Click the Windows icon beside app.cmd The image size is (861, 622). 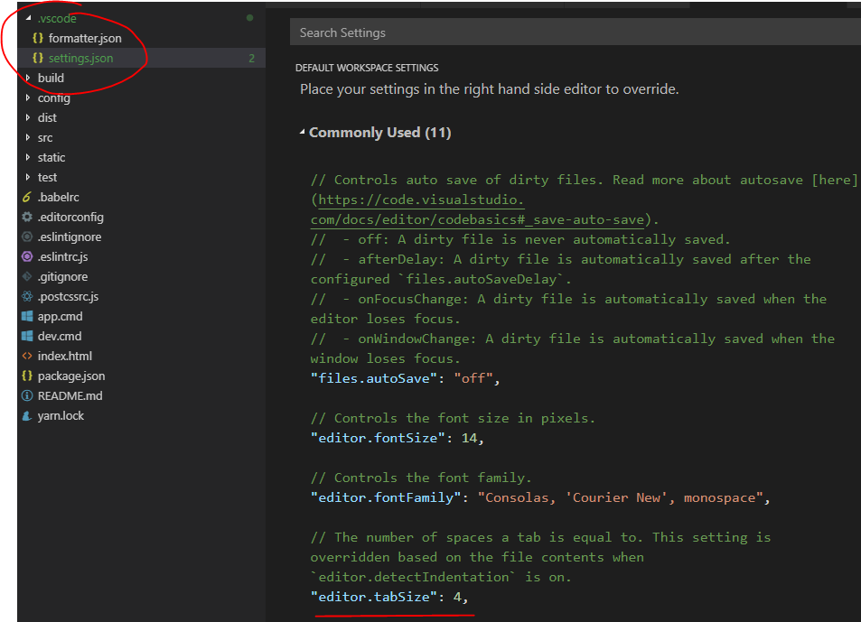25,316
